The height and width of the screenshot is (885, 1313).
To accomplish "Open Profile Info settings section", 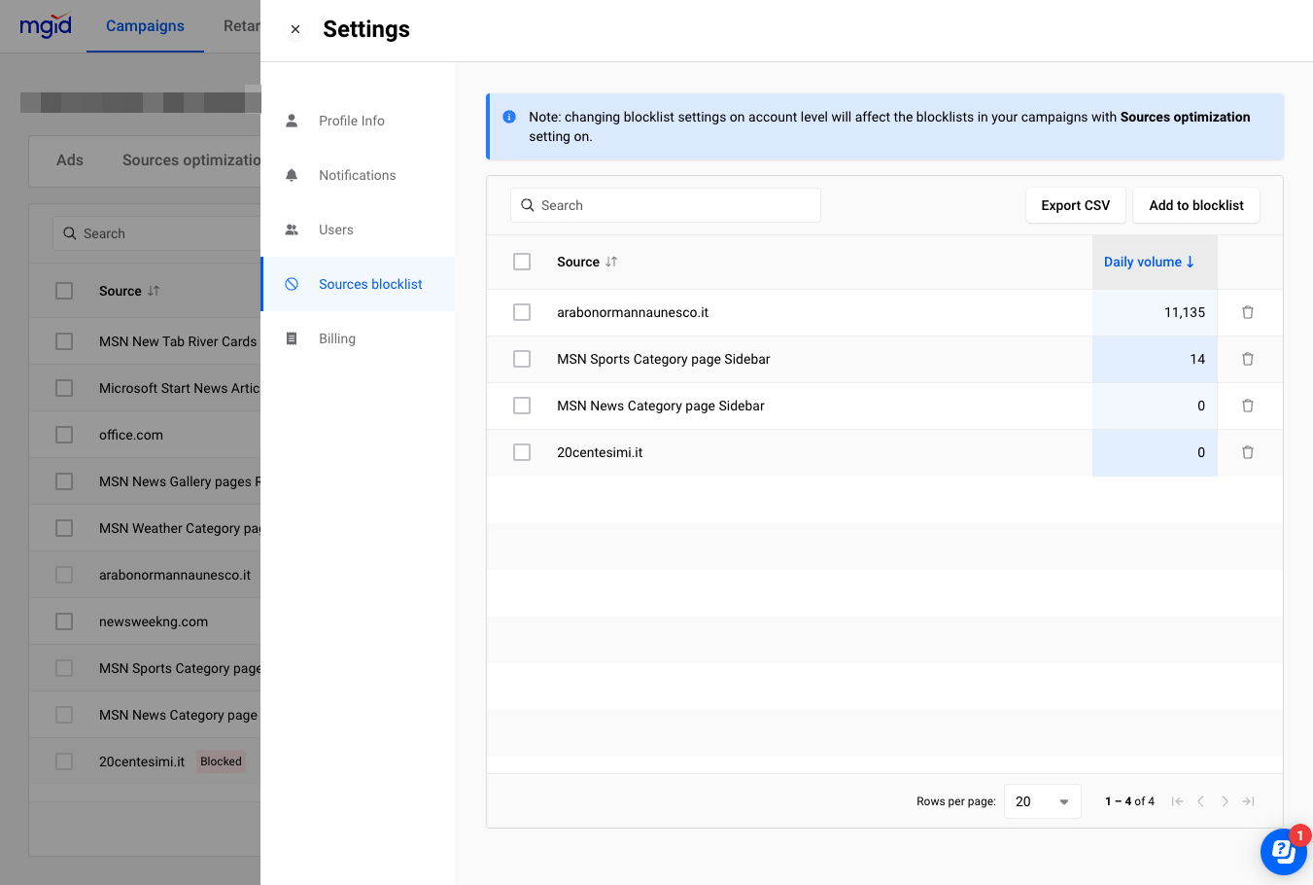I will click(352, 121).
